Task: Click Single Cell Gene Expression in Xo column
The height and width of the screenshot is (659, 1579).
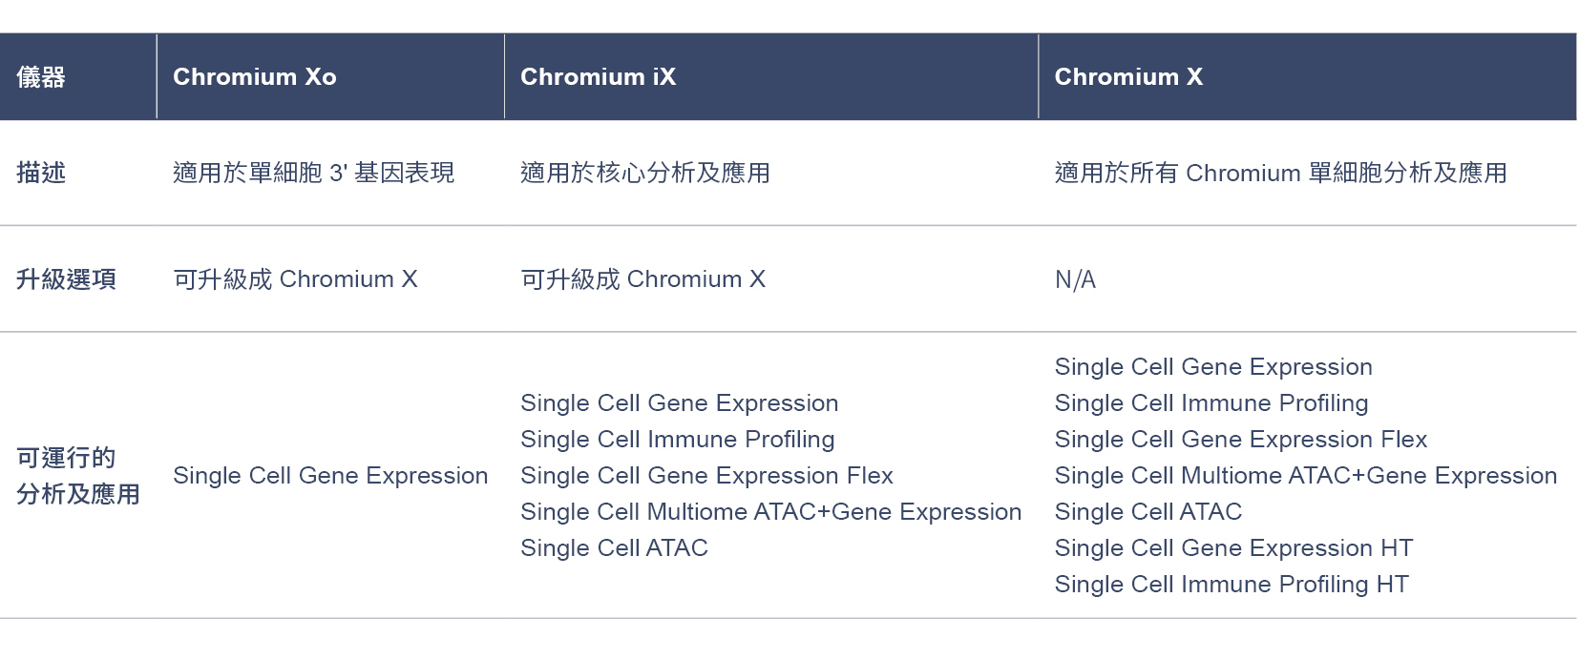Action: click(x=330, y=476)
